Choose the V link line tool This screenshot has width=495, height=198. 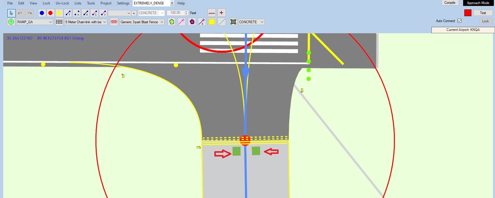click(103, 13)
